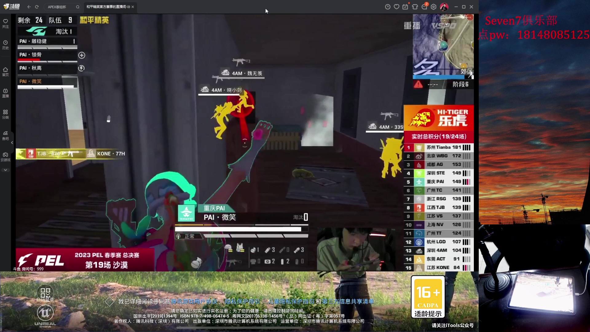Screen dimensions: 590x332
Task: Collapse the sidebar using the left chevron
Action: 12,142
